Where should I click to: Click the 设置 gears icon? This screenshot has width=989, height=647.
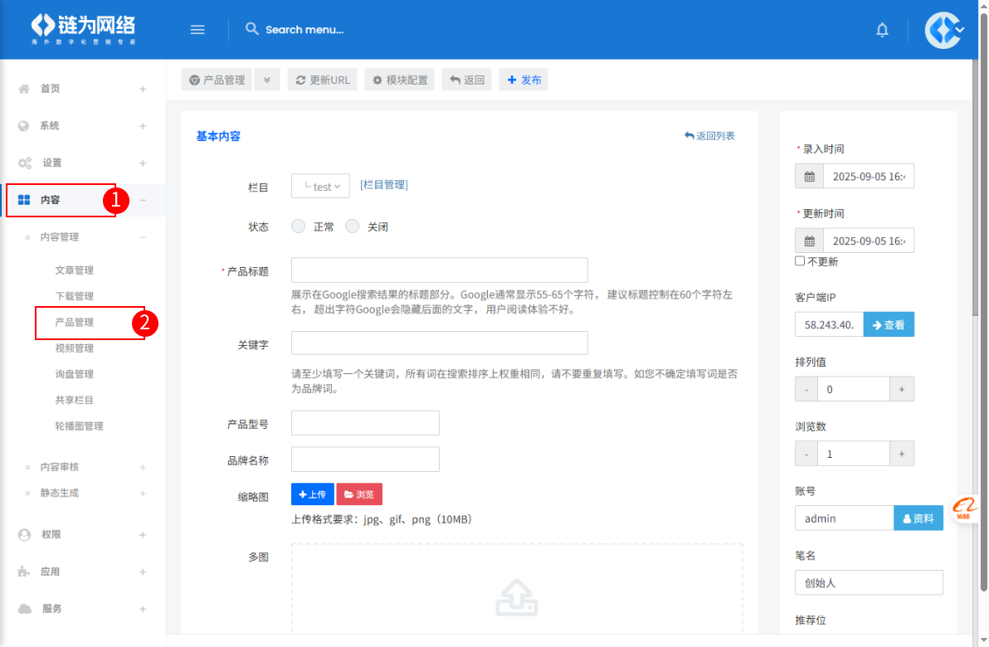[25, 163]
